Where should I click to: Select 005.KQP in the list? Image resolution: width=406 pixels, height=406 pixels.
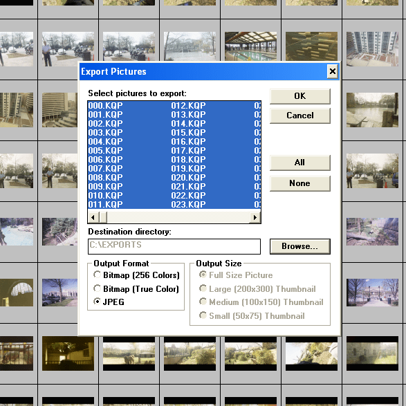click(105, 151)
